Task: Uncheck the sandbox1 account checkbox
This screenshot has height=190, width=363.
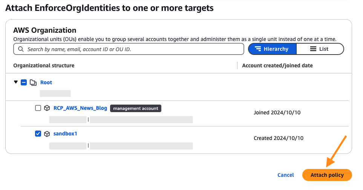Action: [x=38, y=134]
